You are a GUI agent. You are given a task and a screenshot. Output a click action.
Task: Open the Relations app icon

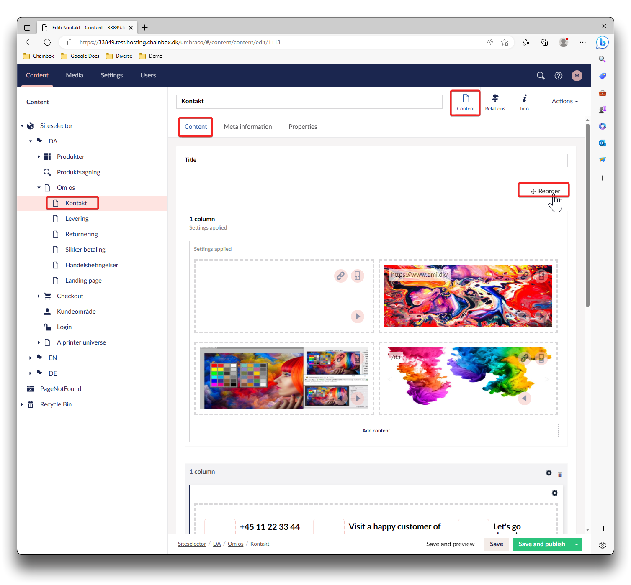tap(495, 103)
